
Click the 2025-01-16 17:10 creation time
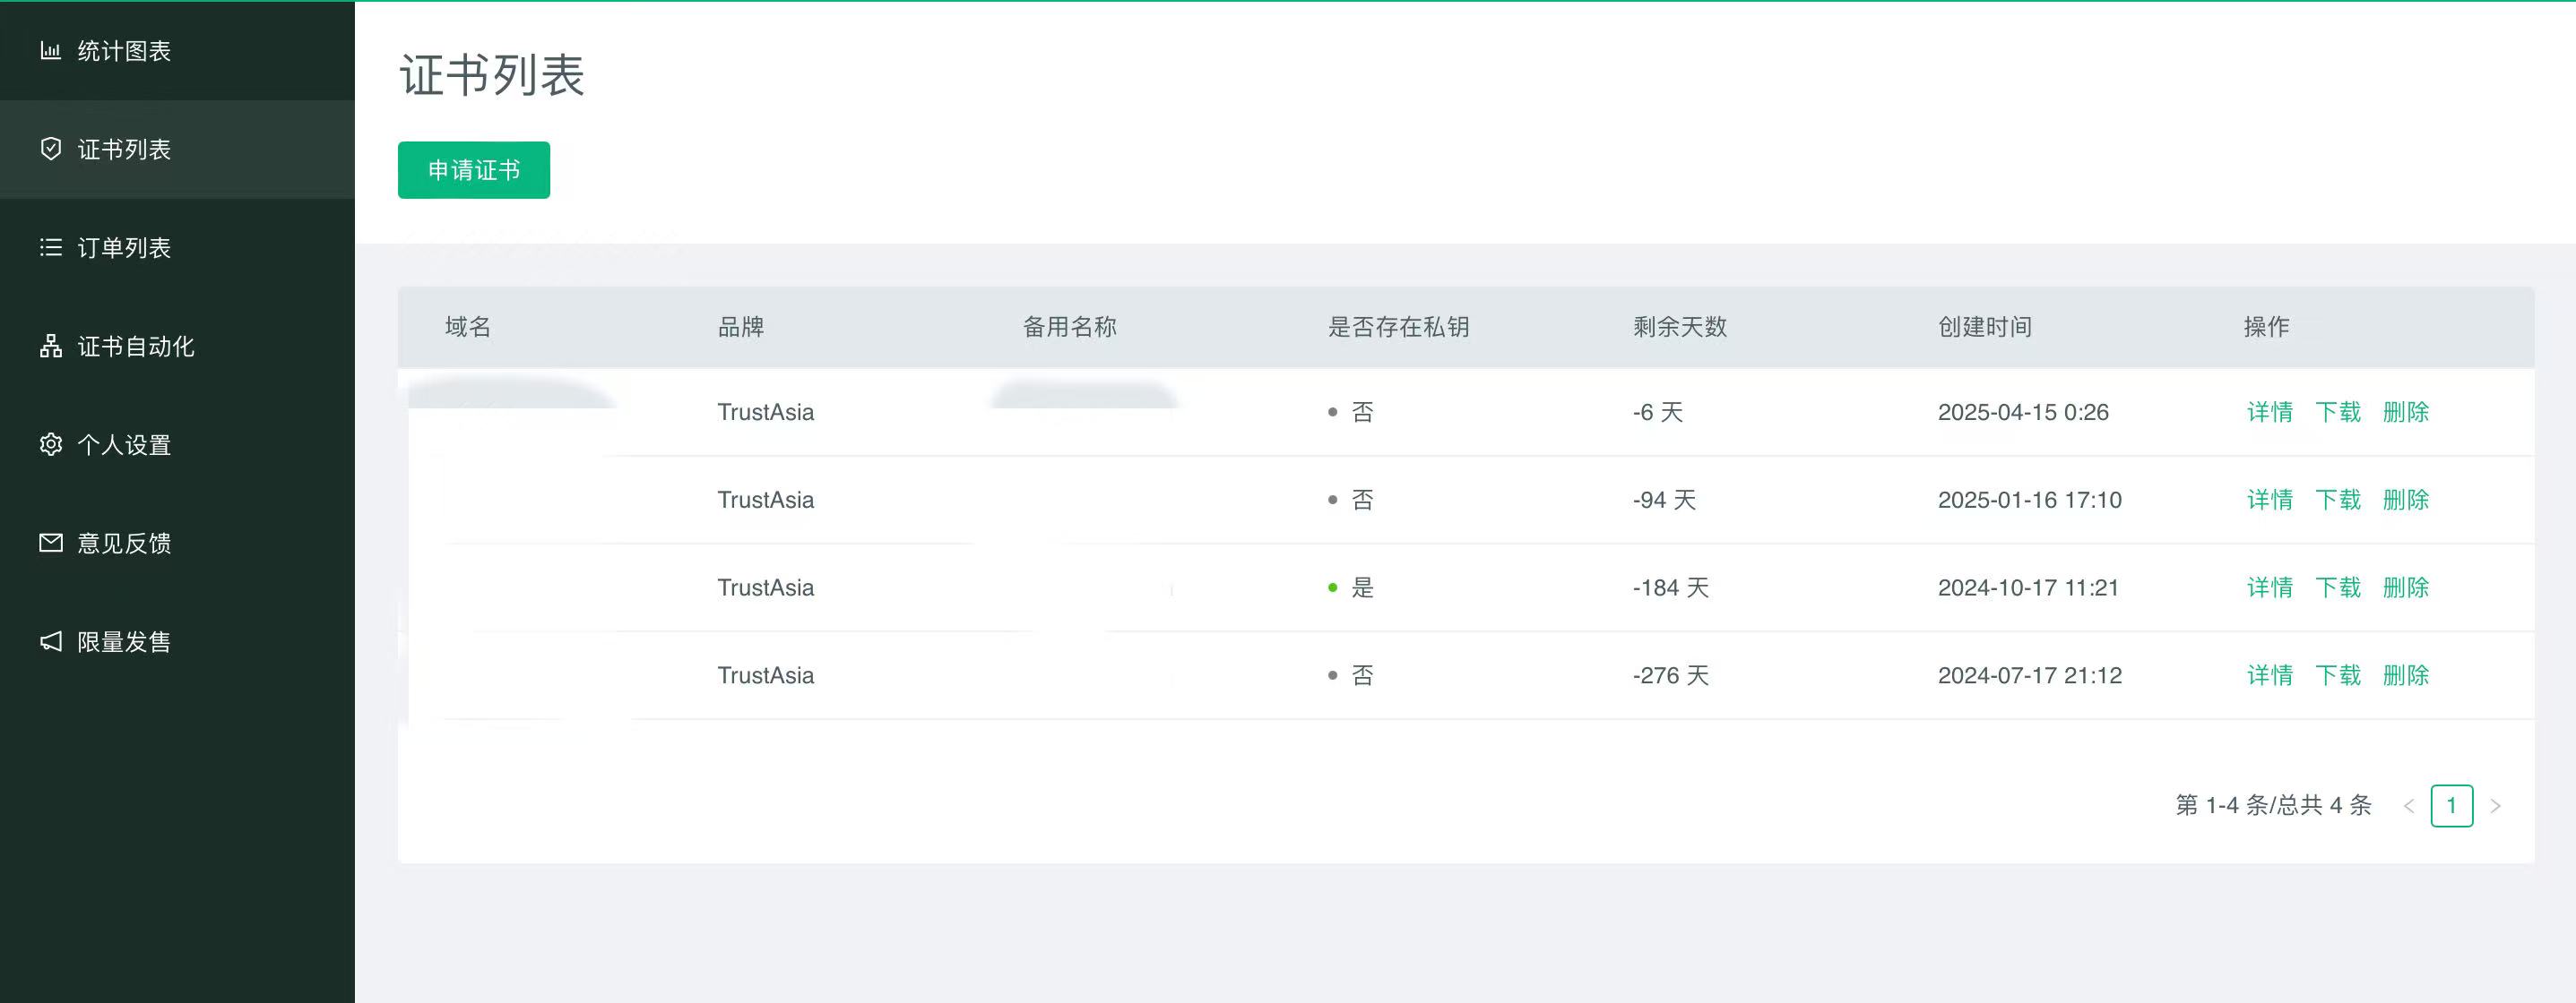[x=2030, y=500]
